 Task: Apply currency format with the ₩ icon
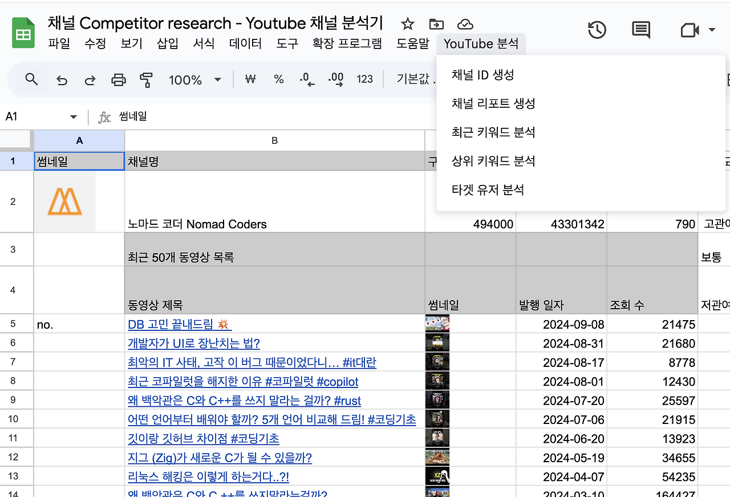click(x=250, y=79)
